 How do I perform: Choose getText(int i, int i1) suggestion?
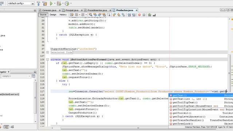(x=201, y=99)
